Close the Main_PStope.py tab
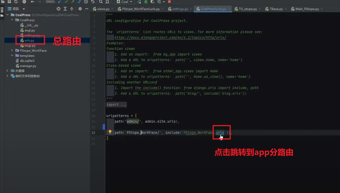Viewport: 340px width, 193px height. [322, 9]
